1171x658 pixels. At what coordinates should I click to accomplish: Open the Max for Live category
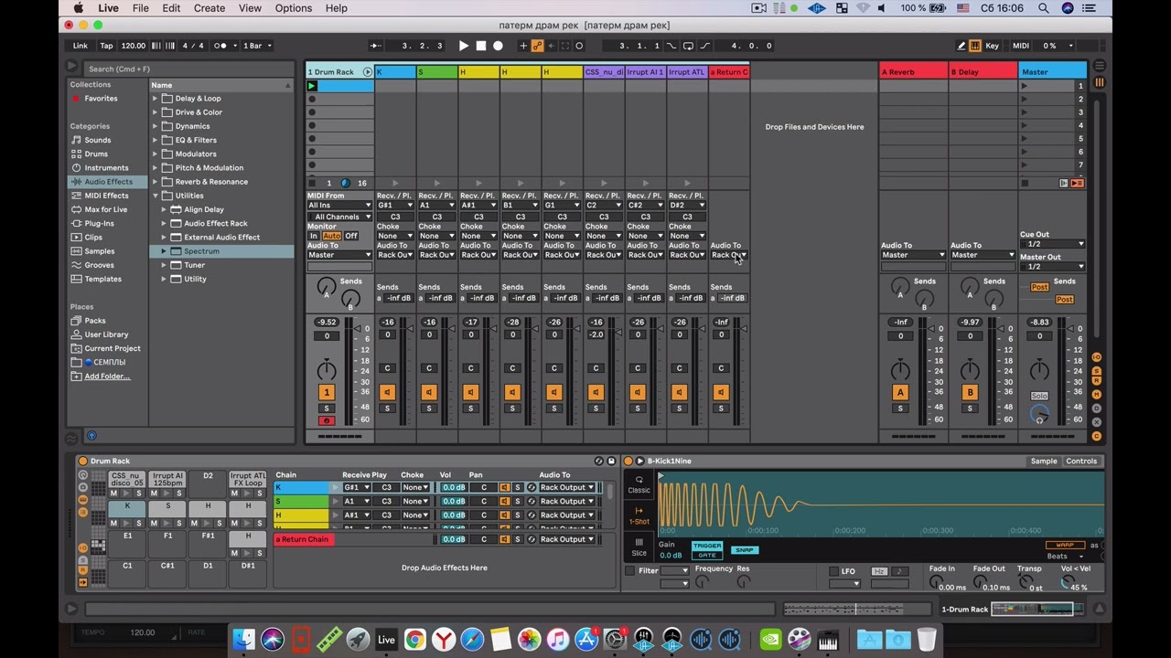point(105,209)
